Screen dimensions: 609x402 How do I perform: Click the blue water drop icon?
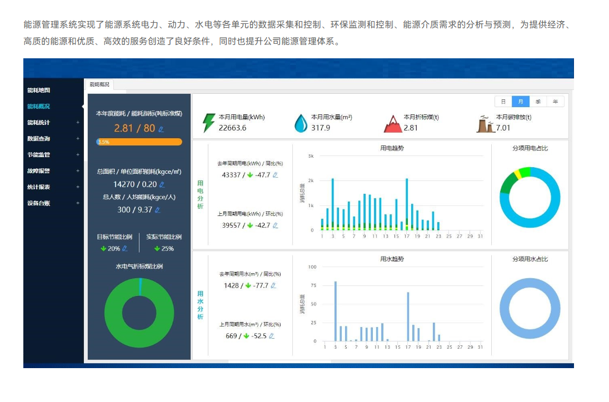301,123
